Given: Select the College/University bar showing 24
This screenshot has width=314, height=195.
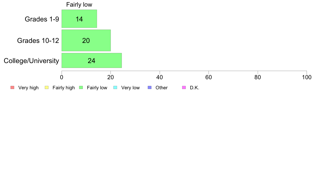Looking at the screenshot, I should (92, 60).
